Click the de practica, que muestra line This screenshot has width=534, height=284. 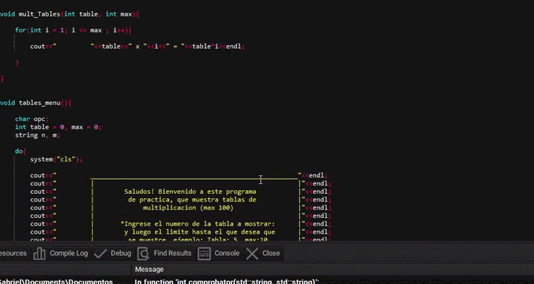[x=192, y=200]
